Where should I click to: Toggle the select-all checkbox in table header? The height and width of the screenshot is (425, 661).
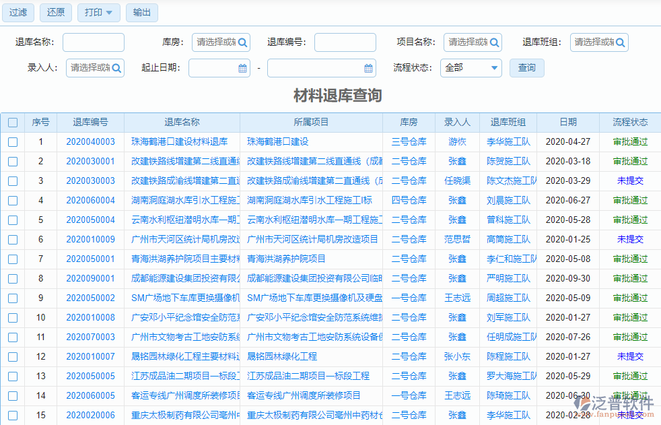pyautogui.click(x=12, y=122)
